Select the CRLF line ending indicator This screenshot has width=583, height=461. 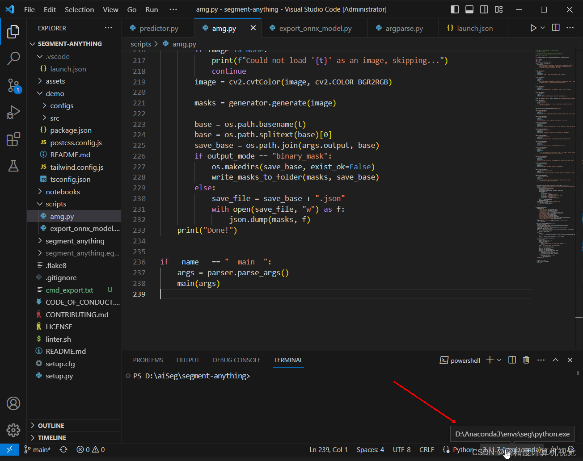tap(427, 449)
